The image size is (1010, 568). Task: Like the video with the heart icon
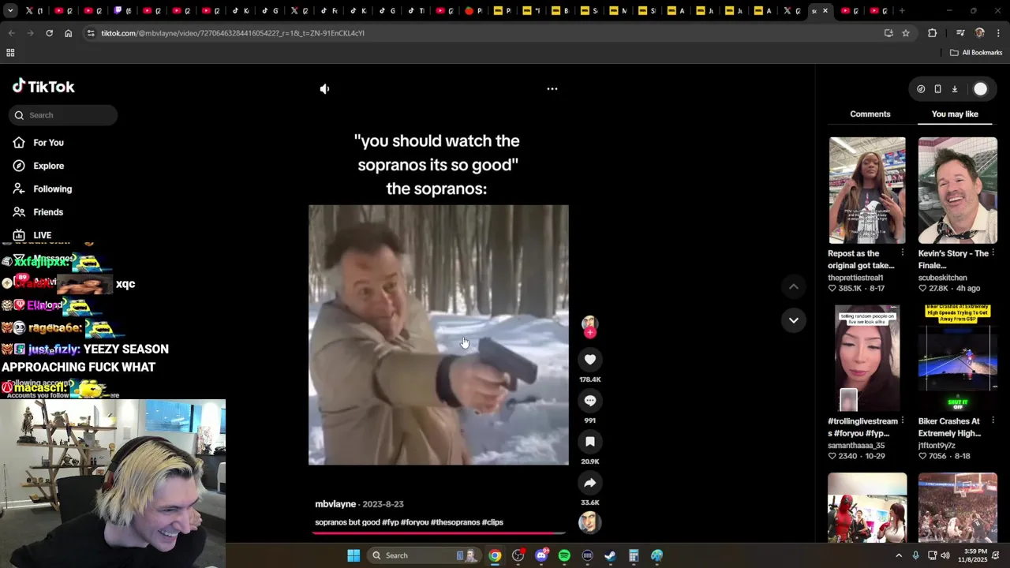pyautogui.click(x=589, y=360)
